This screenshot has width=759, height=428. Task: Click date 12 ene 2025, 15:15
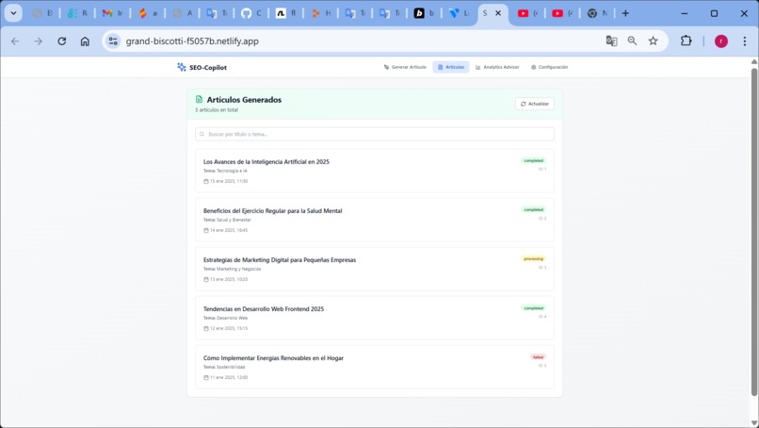pyautogui.click(x=229, y=328)
